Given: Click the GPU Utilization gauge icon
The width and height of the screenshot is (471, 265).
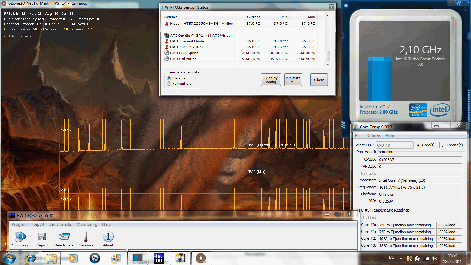Looking at the screenshot, I should (x=167, y=59).
